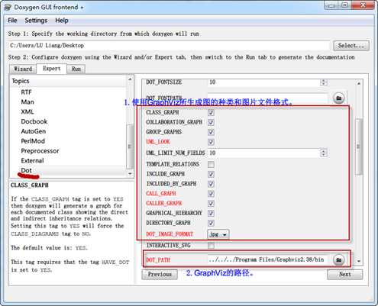
Task: Toggle the COLLABORATION_GRAPH checkbox
Action: (x=211, y=122)
